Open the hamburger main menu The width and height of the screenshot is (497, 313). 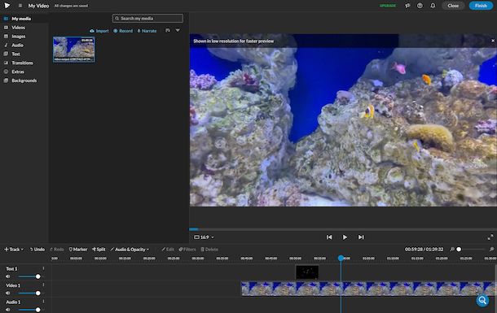click(x=20, y=6)
